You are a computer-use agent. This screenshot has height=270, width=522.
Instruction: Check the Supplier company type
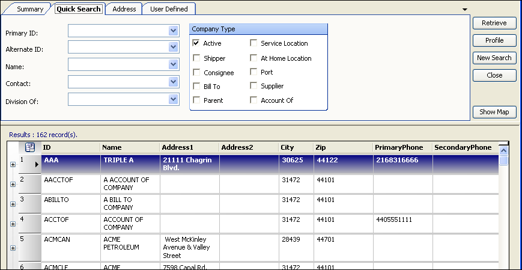253,86
